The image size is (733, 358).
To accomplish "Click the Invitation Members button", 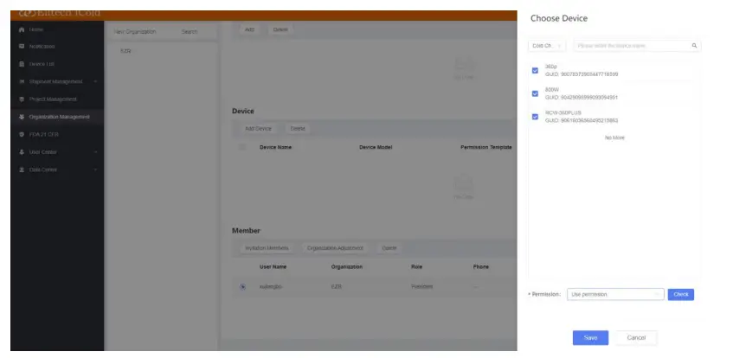I will tap(267, 248).
